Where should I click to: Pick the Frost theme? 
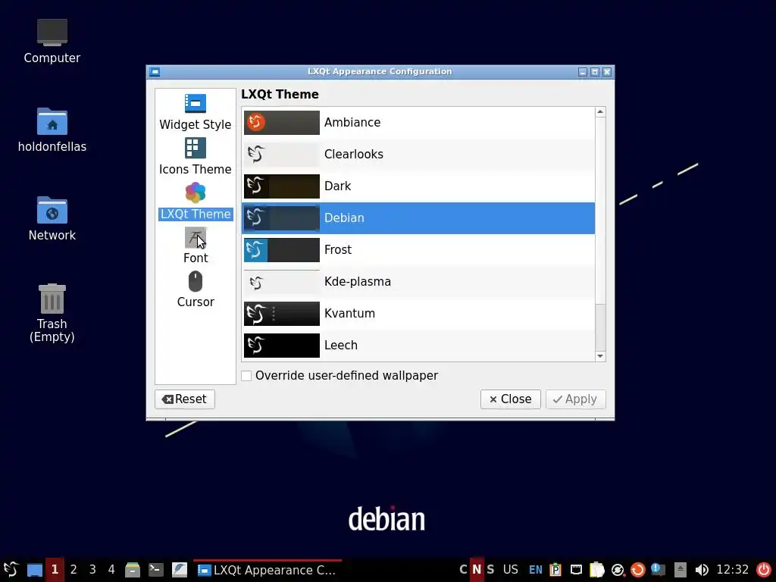pyautogui.click(x=418, y=250)
